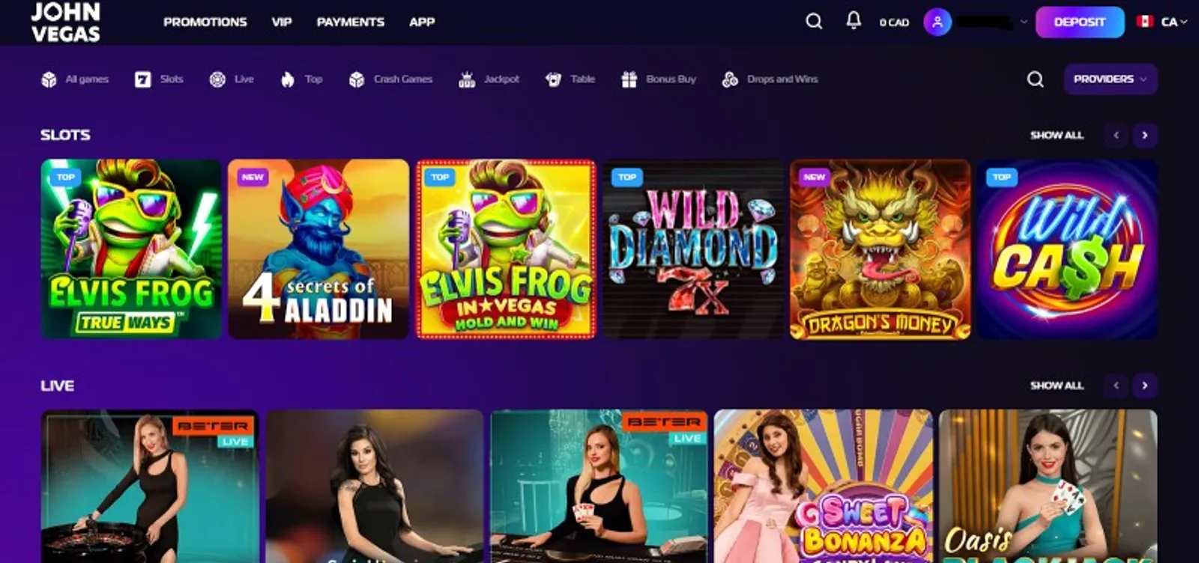This screenshot has height=563, width=1199.
Task: Click the 0 CAD balance
Action: pyautogui.click(x=894, y=22)
